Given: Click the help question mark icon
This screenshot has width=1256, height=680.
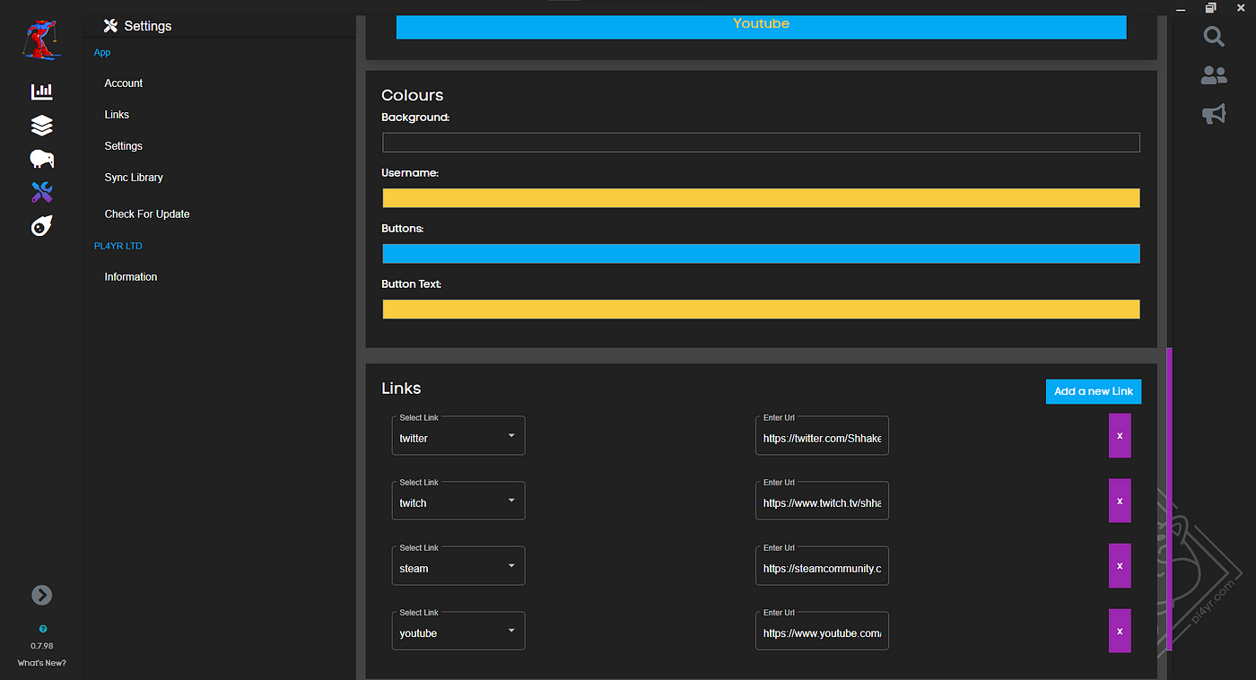Looking at the screenshot, I should coord(42,629).
